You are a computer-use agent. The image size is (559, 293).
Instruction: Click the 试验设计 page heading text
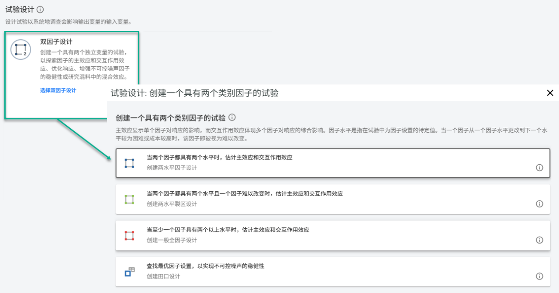pyautogui.click(x=21, y=8)
